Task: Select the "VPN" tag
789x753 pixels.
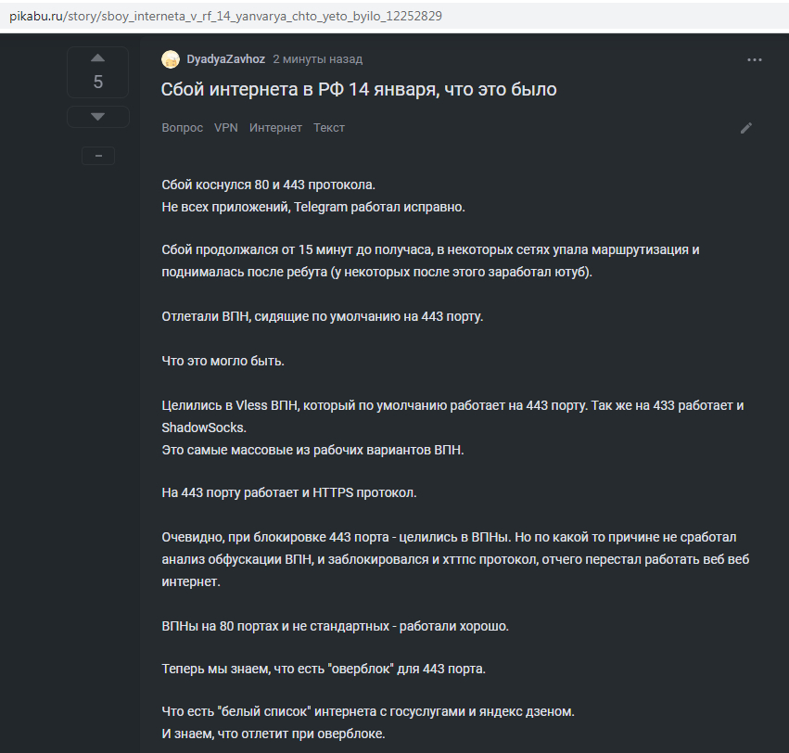Action: point(226,128)
